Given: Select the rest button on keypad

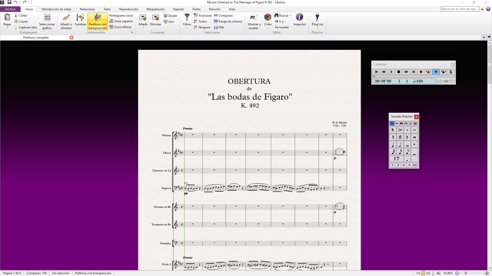Looking at the screenshot, I should click(396, 158).
